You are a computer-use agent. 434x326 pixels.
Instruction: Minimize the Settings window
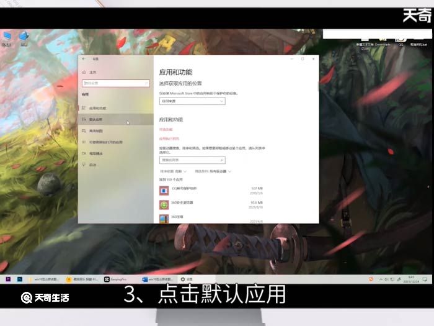(x=292, y=59)
